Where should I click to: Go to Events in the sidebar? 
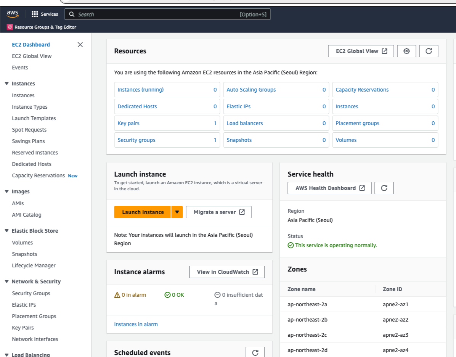click(x=20, y=68)
